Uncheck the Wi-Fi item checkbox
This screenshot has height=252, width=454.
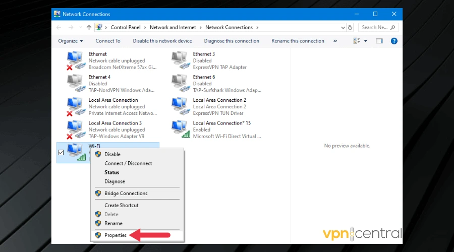pyautogui.click(x=61, y=152)
